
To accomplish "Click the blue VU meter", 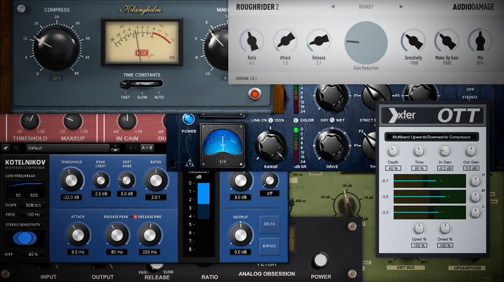I will pyautogui.click(x=222, y=145).
